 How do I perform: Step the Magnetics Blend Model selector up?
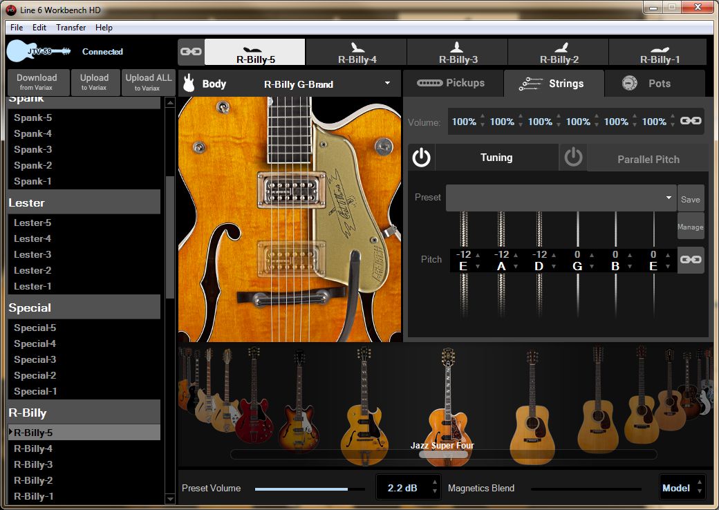point(699,484)
